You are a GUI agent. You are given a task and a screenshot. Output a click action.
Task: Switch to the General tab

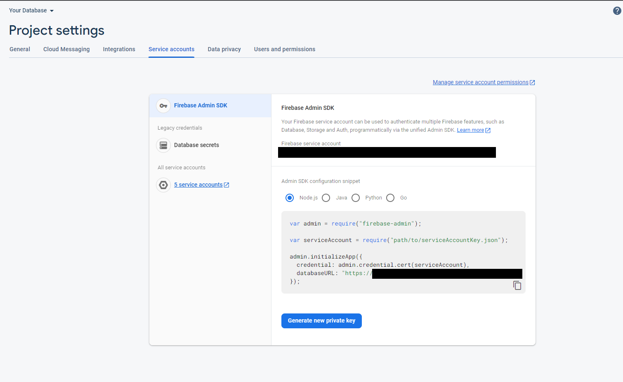[20, 49]
